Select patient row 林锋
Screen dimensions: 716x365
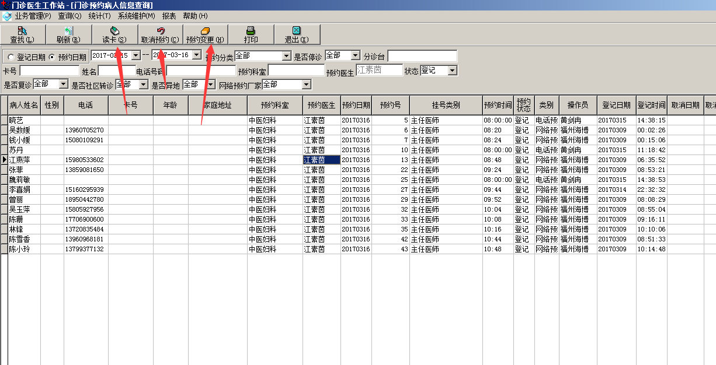pyautogui.click(x=358, y=229)
